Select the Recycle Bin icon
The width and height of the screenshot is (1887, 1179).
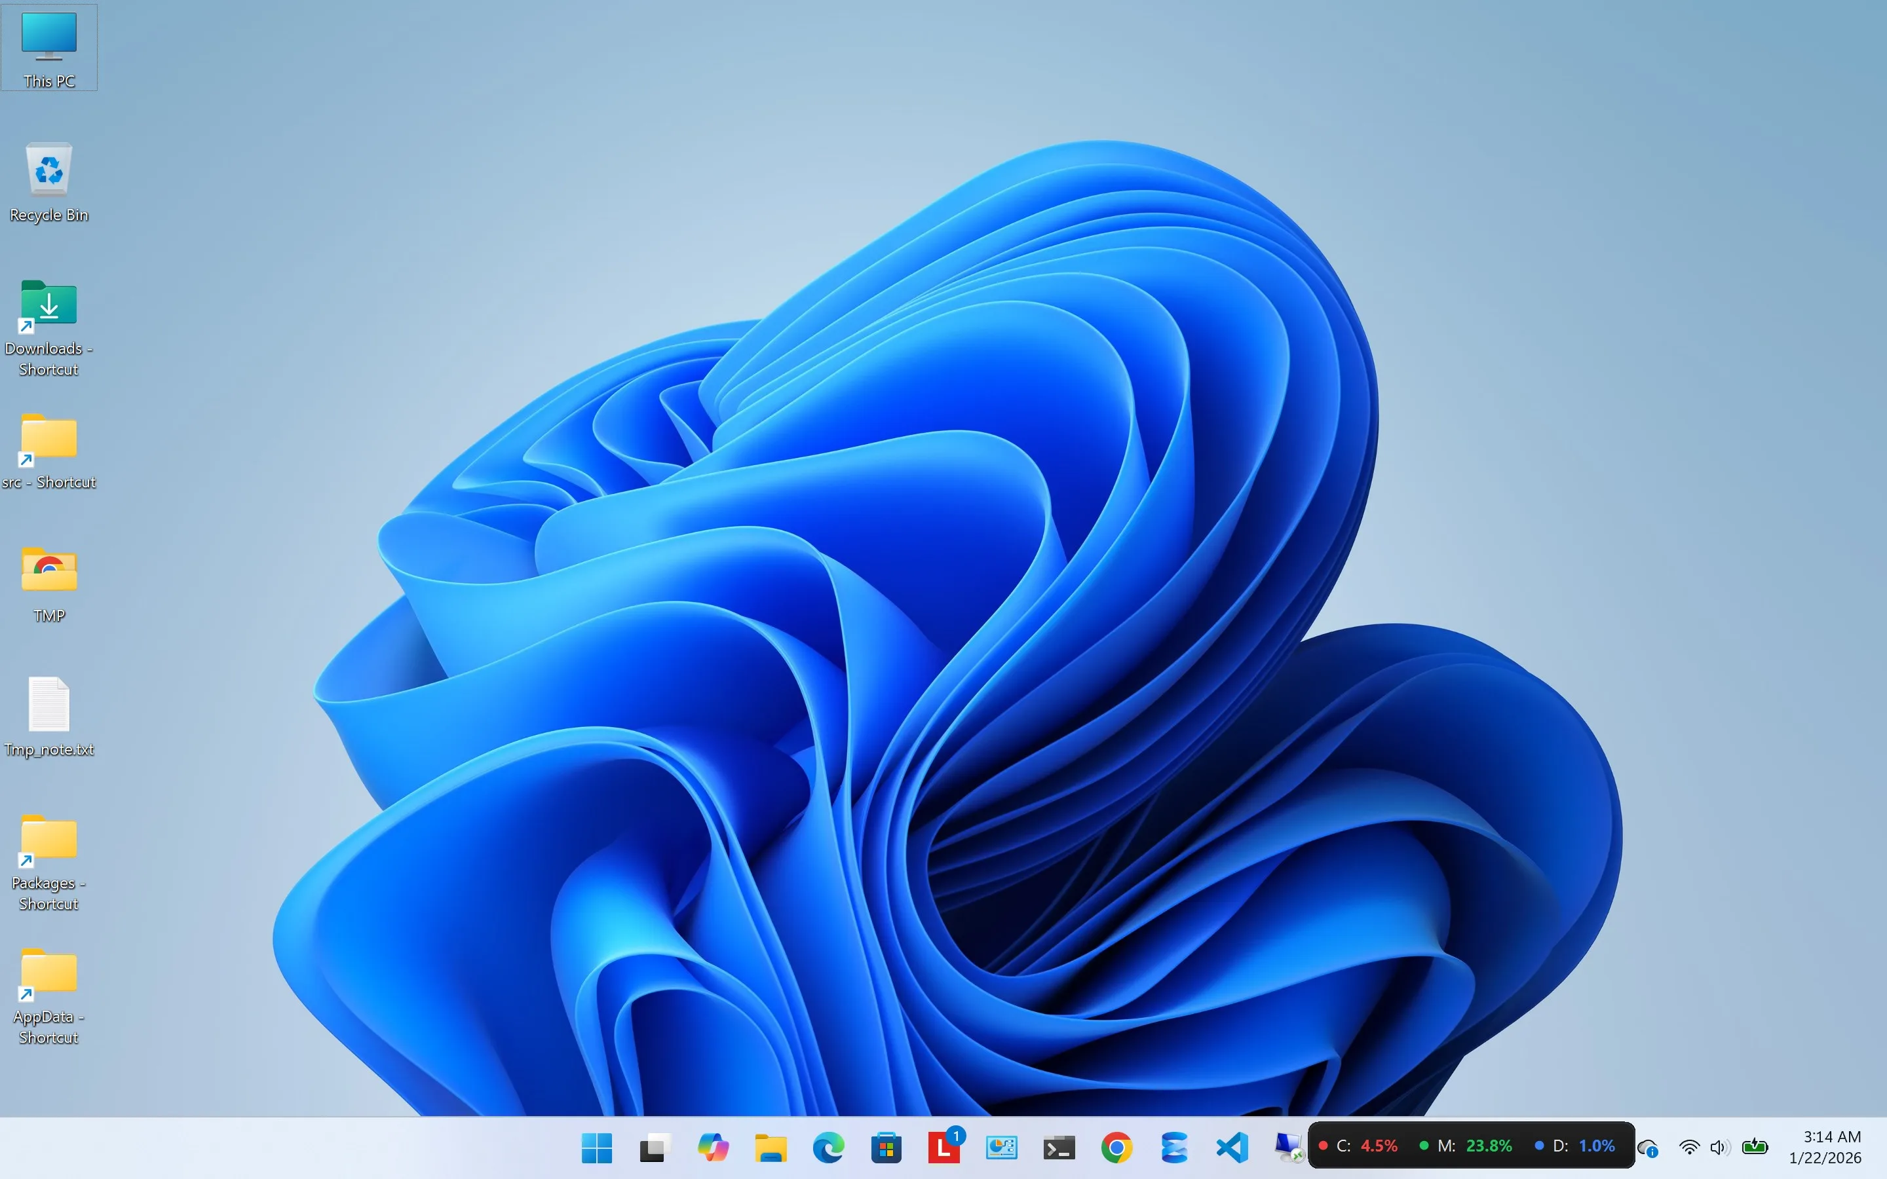point(49,183)
